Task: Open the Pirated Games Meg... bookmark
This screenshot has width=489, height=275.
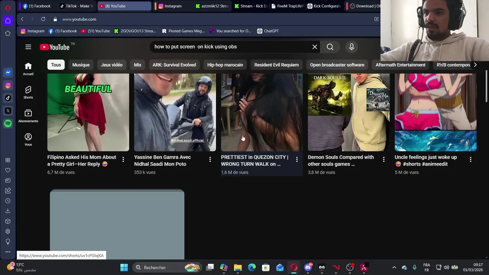Action: click(183, 31)
